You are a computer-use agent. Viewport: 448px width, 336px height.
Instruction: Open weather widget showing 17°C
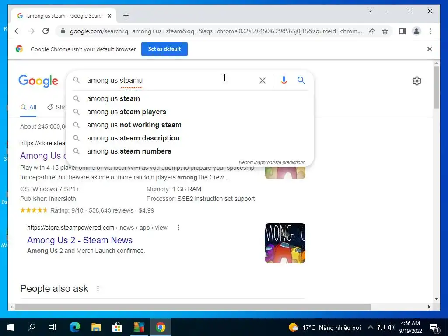pos(324,328)
